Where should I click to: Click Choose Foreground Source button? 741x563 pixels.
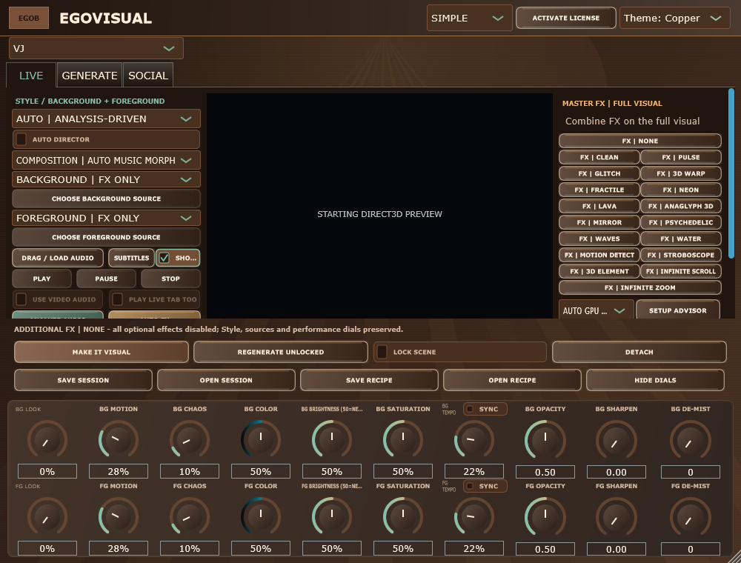[x=106, y=237]
